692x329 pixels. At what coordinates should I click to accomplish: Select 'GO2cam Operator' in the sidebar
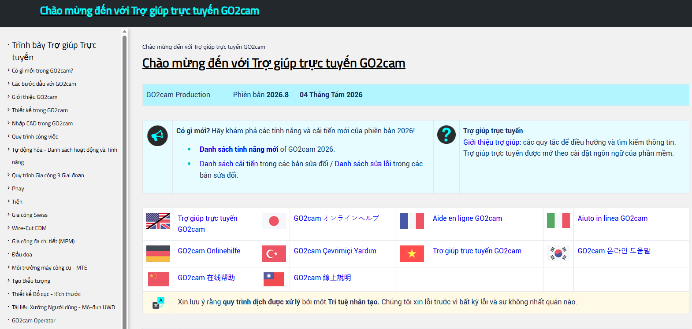(33, 320)
